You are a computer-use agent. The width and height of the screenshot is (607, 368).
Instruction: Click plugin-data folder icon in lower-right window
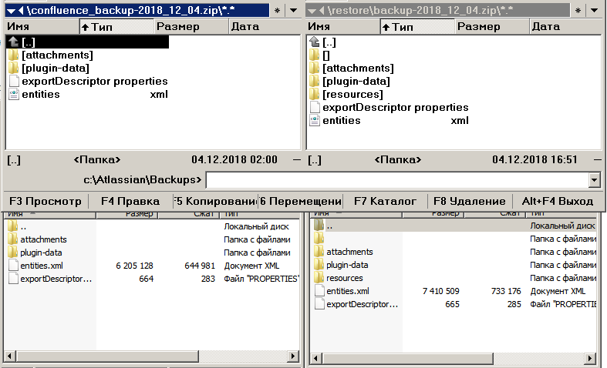coord(319,265)
